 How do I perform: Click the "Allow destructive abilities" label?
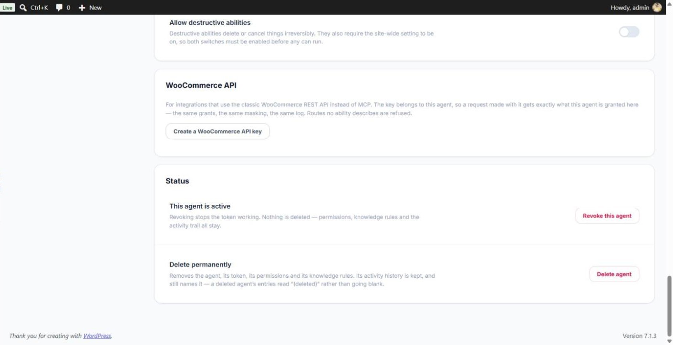point(210,22)
